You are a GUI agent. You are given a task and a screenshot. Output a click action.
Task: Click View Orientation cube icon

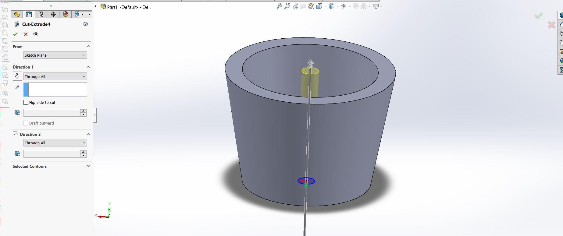tap(319, 6)
